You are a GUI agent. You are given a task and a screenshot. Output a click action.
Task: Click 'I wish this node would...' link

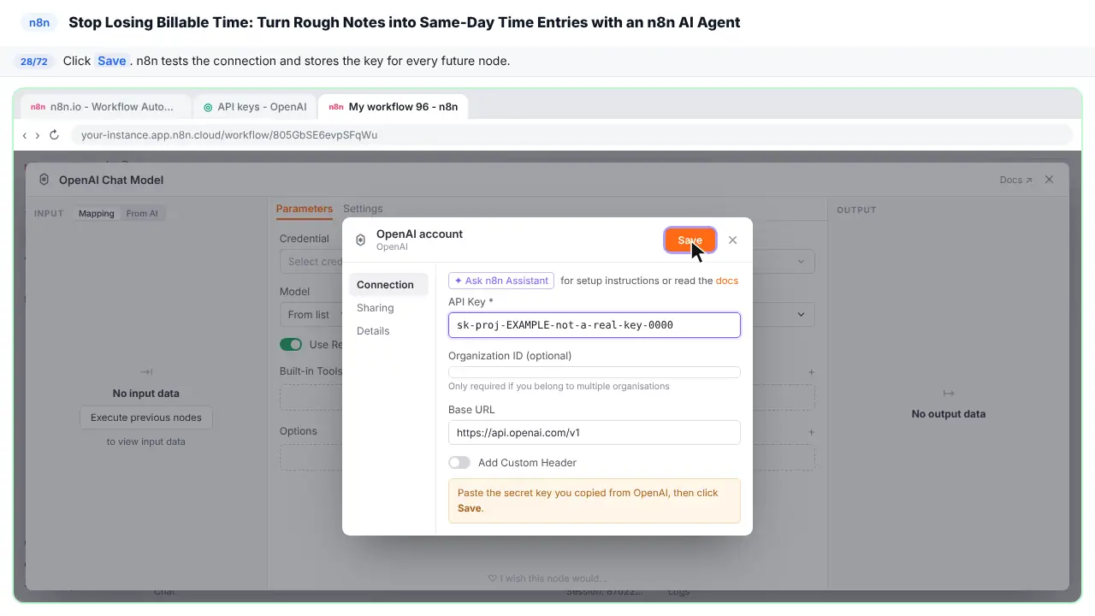click(547, 578)
